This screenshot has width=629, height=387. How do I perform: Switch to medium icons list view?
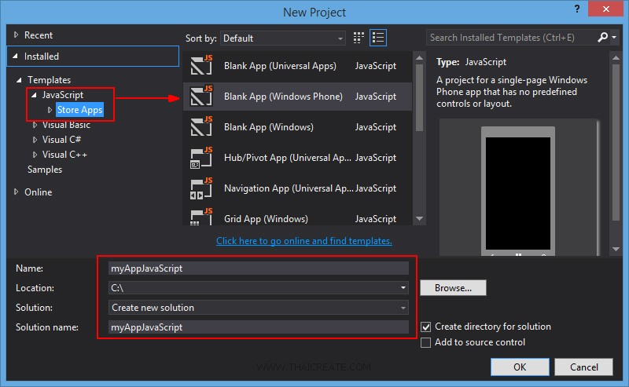point(378,38)
